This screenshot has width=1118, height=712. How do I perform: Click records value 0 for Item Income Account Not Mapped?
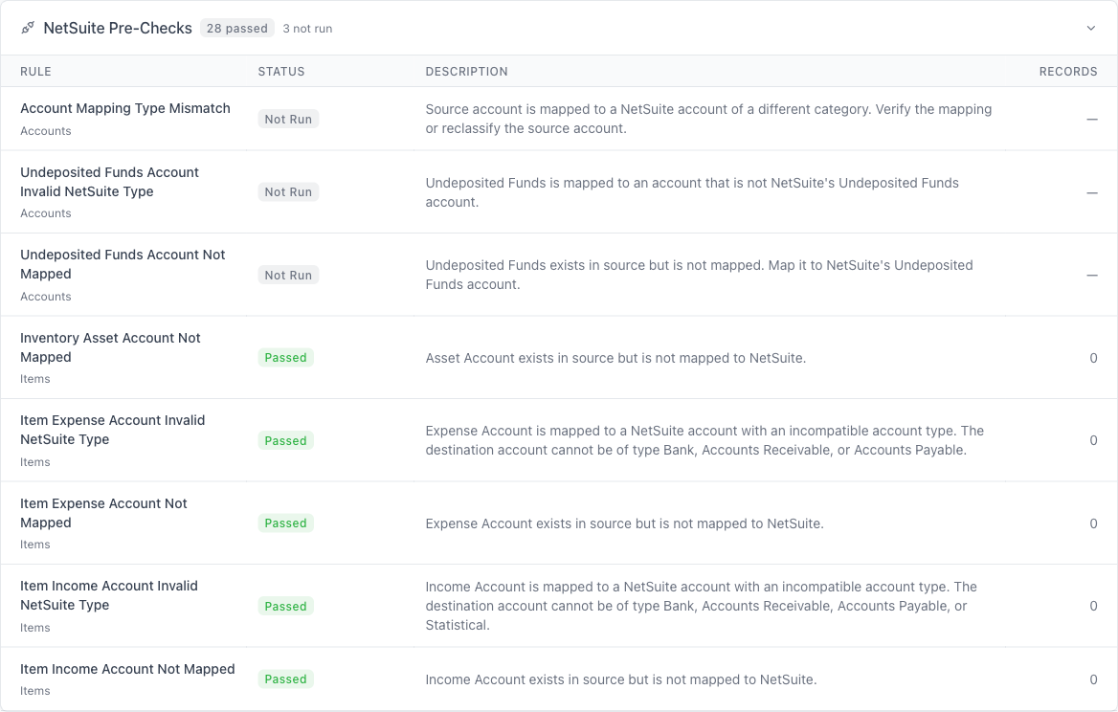(1093, 679)
